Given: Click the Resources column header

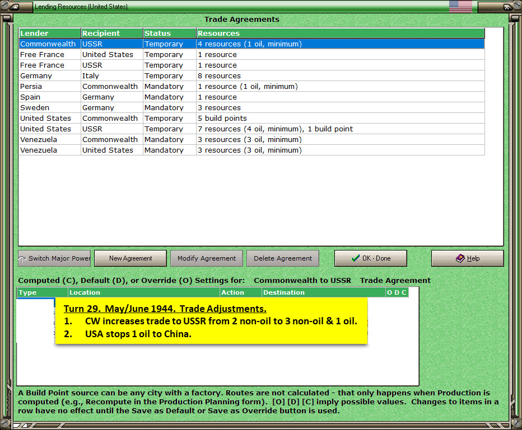Looking at the screenshot, I should click(341, 33).
